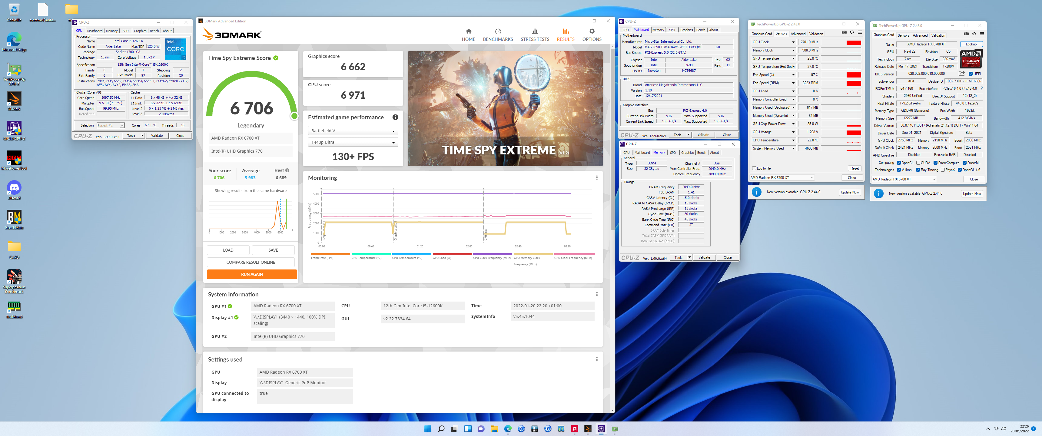Viewport: 1042px width, 436px height.
Task: Take screenshot in GPU-Z Sensors window
Action: (844, 32)
